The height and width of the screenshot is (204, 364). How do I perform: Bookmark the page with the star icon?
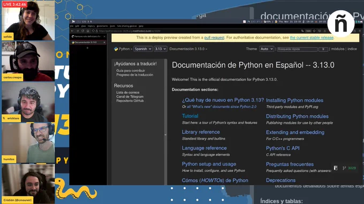(x=314, y=31)
